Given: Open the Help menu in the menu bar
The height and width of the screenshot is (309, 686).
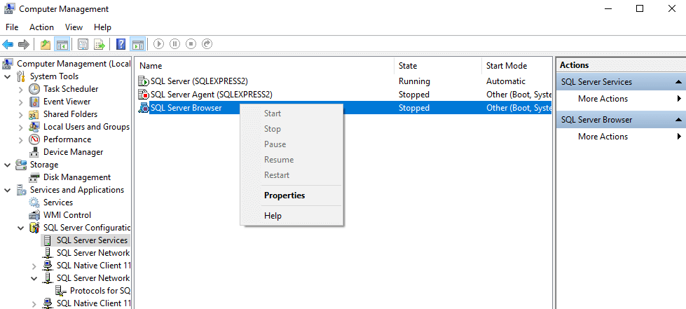Looking at the screenshot, I should pos(102,27).
